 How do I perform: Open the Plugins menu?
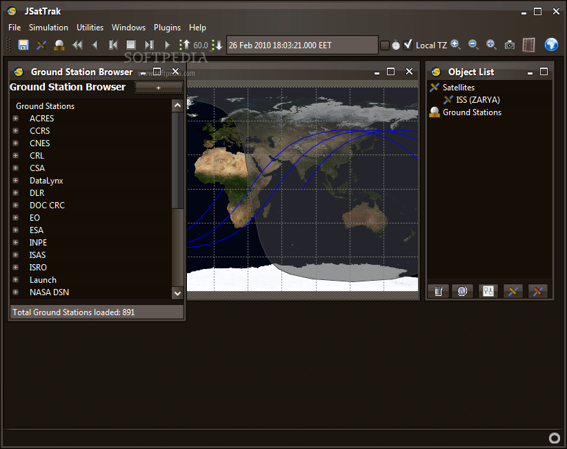pyautogui.click(x=167, y=28)
